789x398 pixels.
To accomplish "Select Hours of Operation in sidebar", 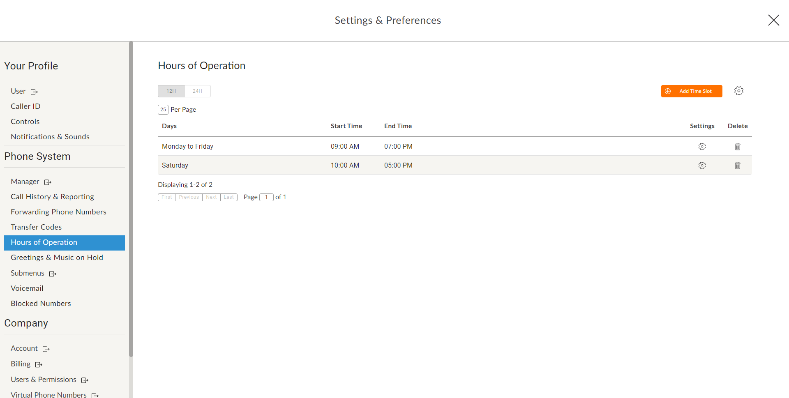I will point(65,243).
